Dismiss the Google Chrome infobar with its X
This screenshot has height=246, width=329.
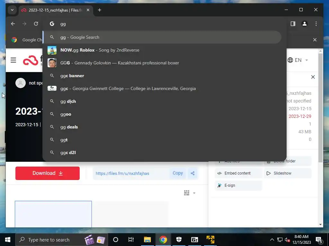coord(315,40)
